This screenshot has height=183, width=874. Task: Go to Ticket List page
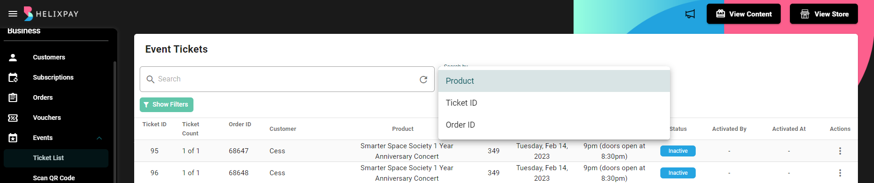click(x=48, y=158)
